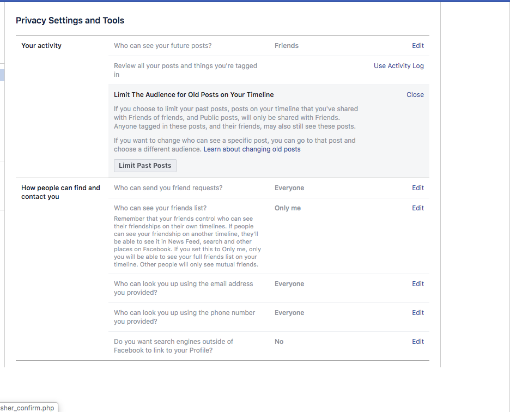Viewport: 510px width, 412px height.
Task: Edit who can send friend requests
Action: point(417,188)
